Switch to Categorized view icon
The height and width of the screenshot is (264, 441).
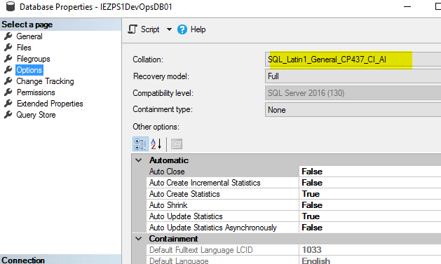coord(140,144)
